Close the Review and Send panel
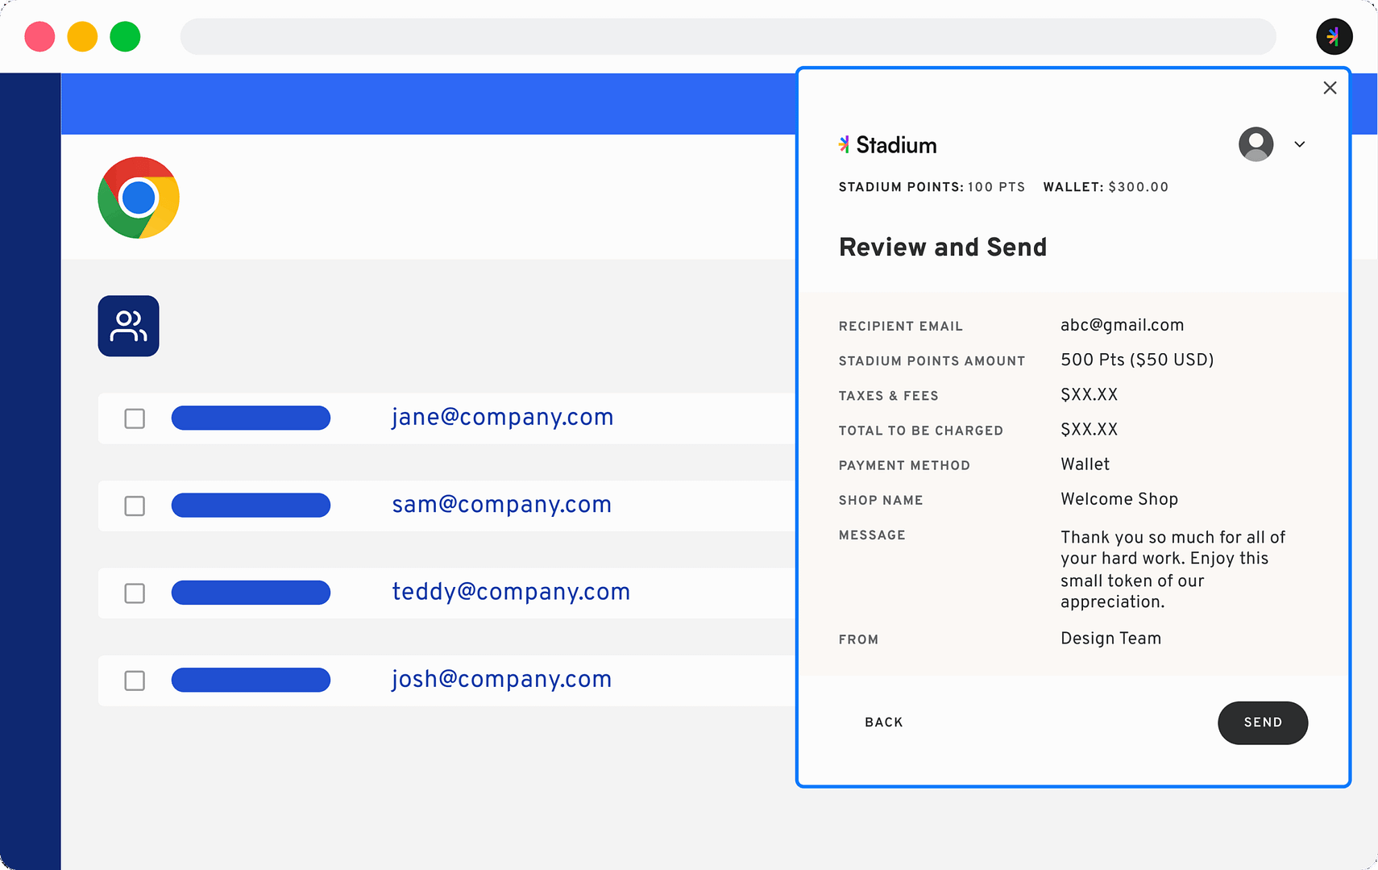 click(1330, 88)
